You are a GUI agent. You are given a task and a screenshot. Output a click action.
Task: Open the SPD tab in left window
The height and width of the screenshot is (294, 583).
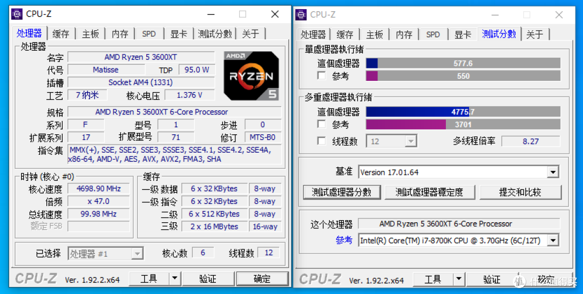(x=149, y=34)
